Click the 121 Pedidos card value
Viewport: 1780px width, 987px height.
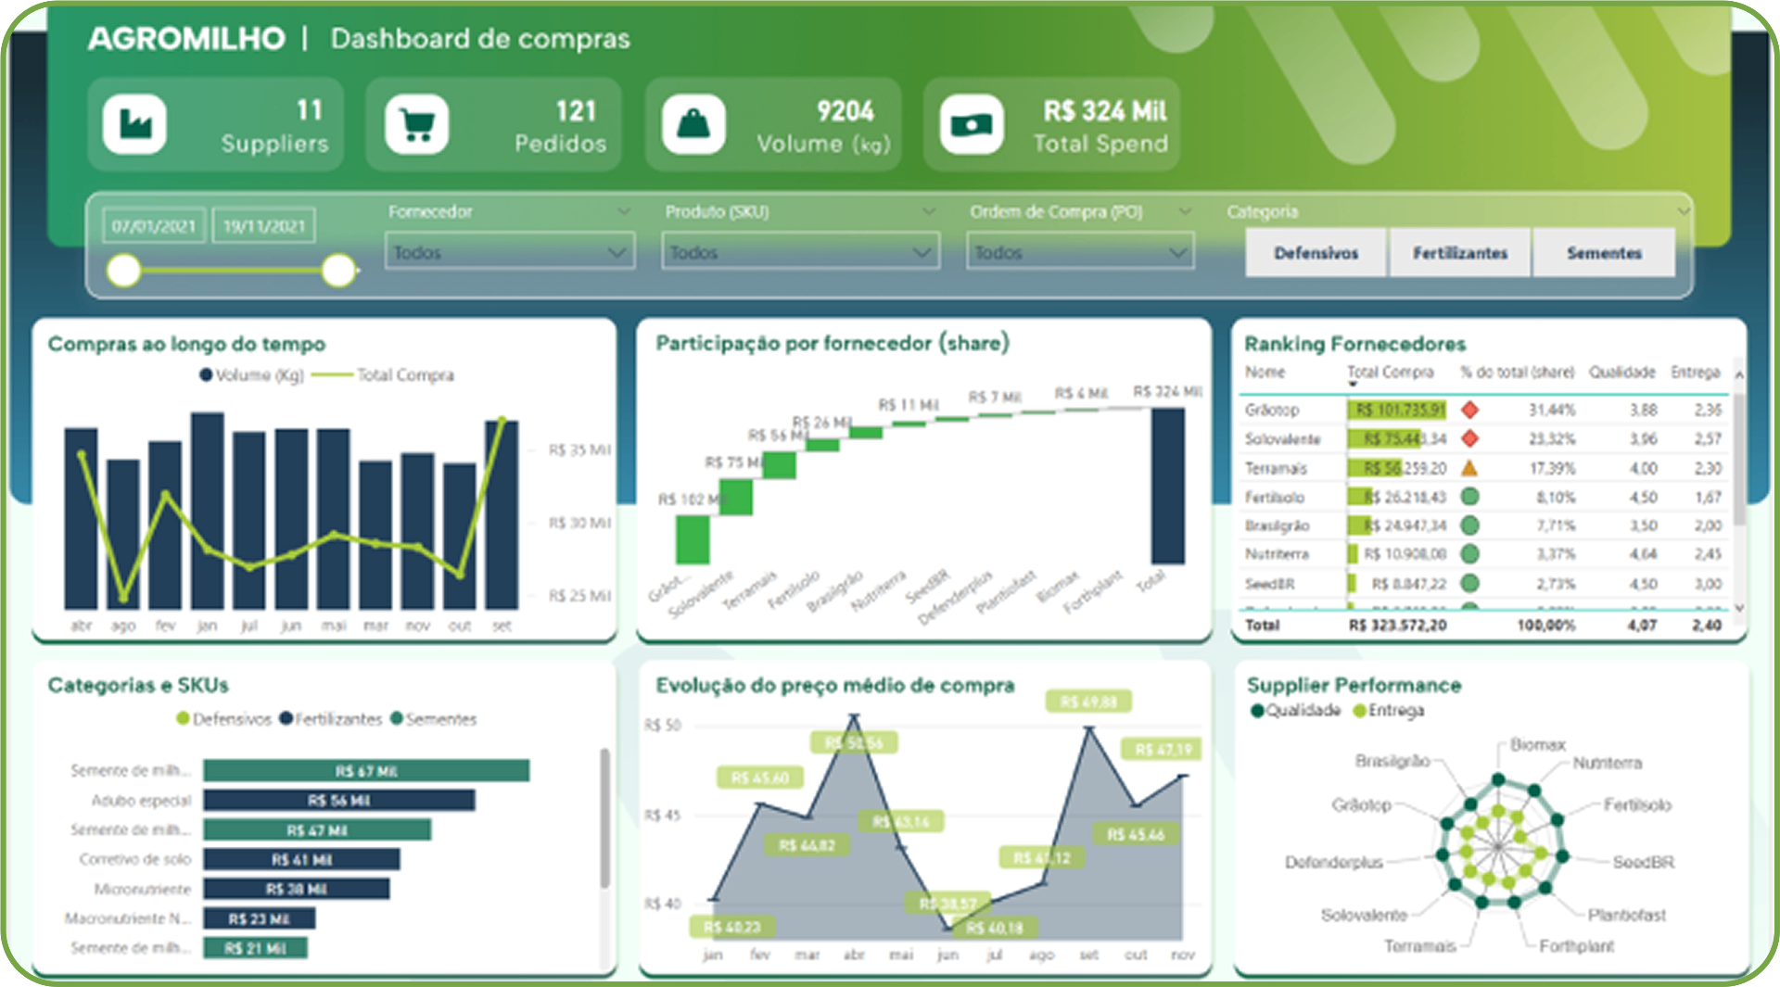point(576,111)
